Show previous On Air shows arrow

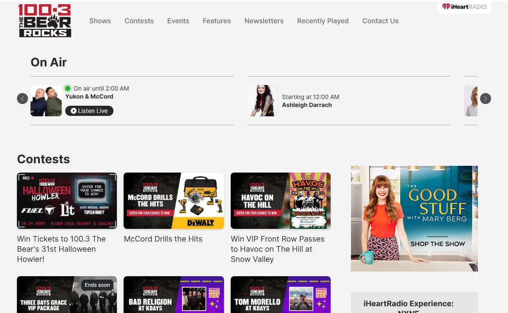coord(22,99)
